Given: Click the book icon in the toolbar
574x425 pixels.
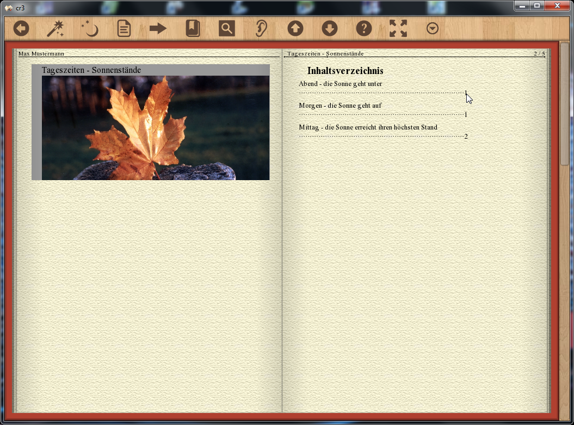Looking at the screenshot, I should pyautogui.click(x=193, y=28).
